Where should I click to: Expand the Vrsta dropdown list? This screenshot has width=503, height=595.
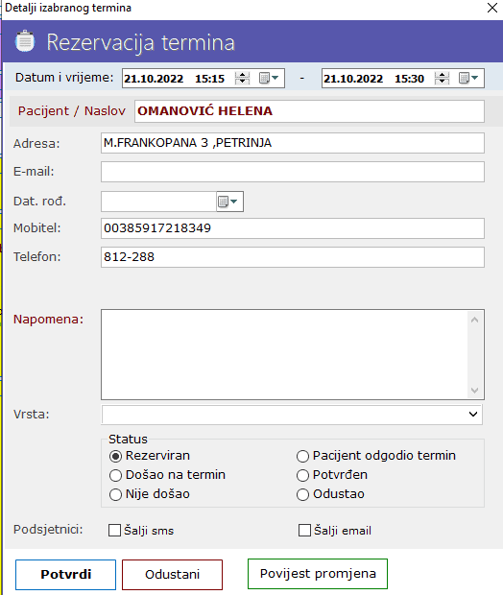(x=473, y=414)
